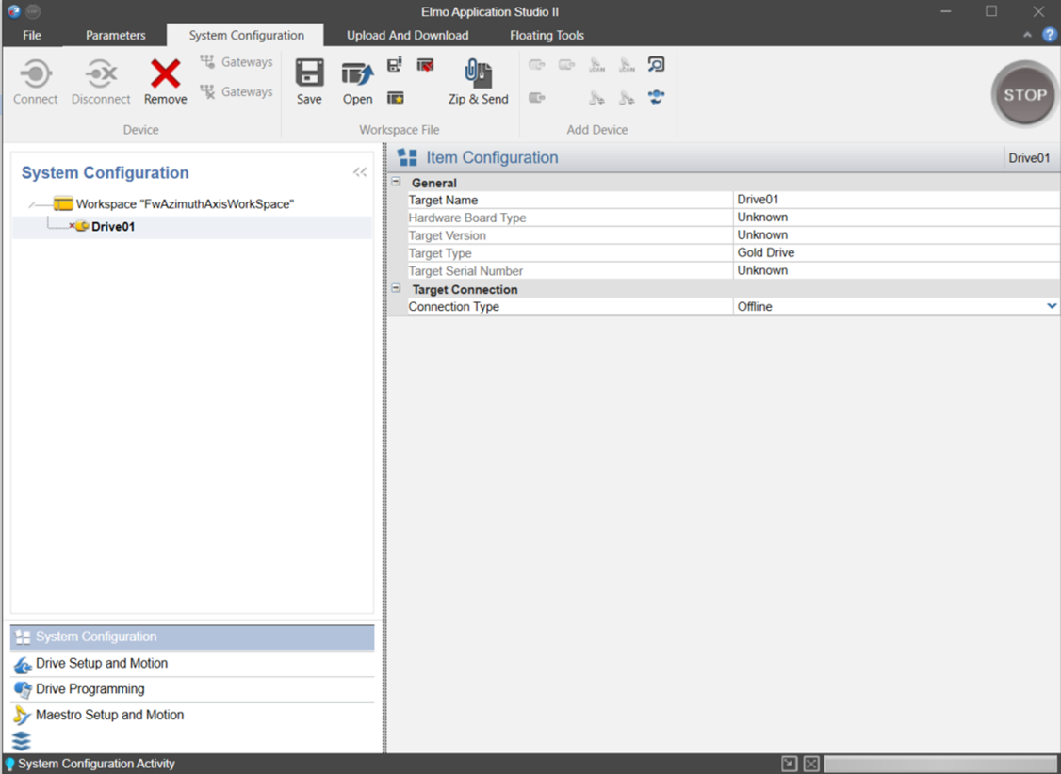Collapse the General property group

click(396, 182)
